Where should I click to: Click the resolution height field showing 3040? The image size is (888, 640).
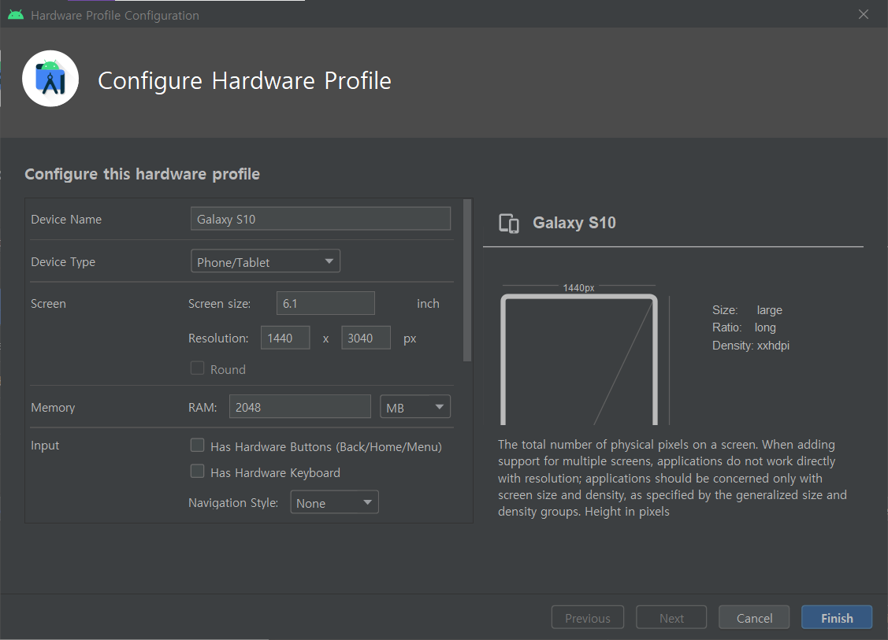pos(366,338)
